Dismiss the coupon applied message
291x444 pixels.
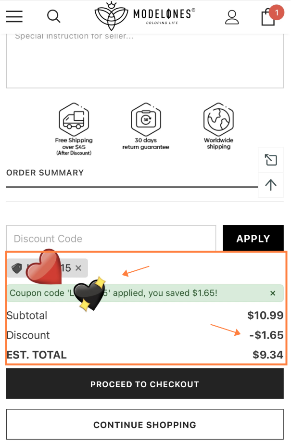point(273,293)
